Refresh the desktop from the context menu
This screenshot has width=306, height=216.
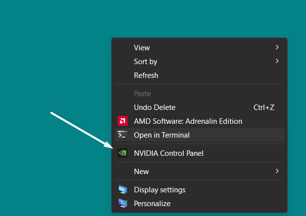(x=146, y=75)
